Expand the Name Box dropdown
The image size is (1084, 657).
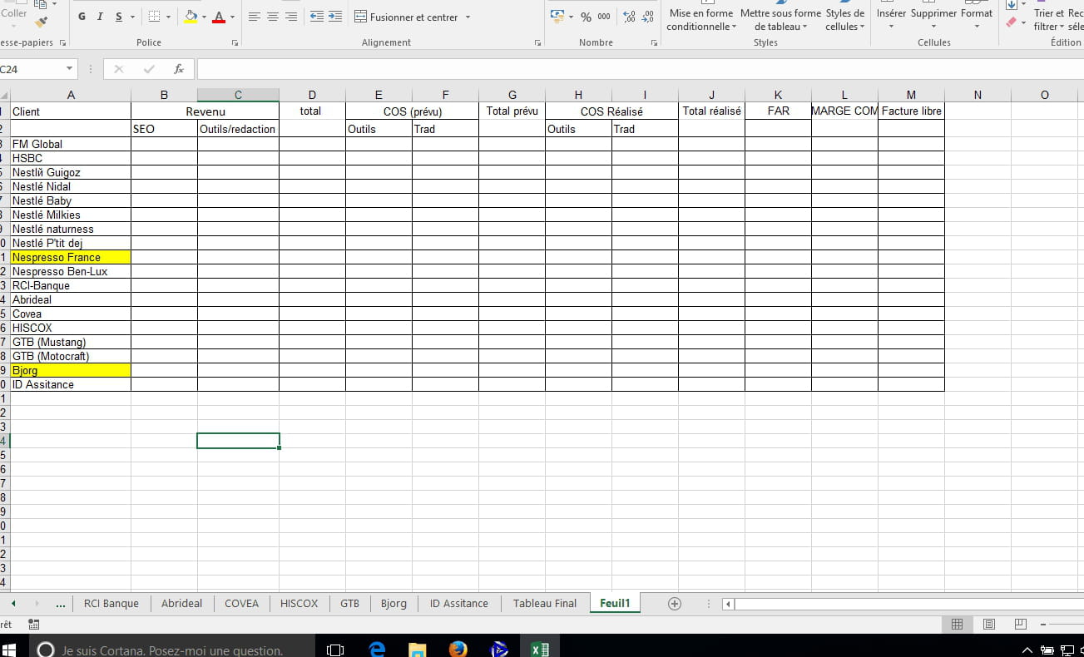click(x=69, y=69)
